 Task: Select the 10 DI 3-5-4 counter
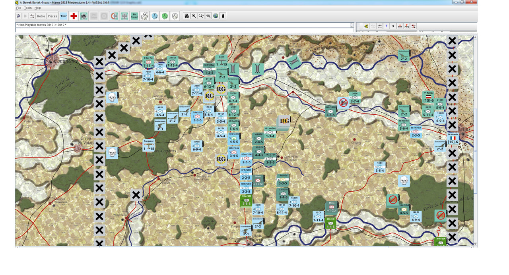pyautogui.click(x=379, y=167)
